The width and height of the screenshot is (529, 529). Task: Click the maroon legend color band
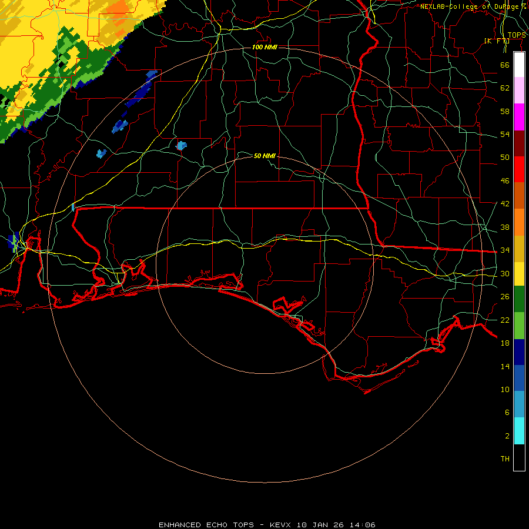[519, 143]
